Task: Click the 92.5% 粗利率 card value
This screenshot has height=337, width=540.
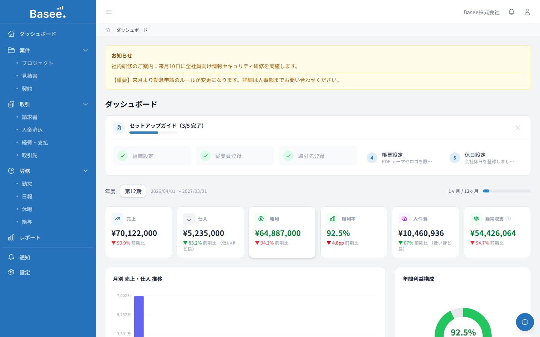Action: tap(338, 233)
